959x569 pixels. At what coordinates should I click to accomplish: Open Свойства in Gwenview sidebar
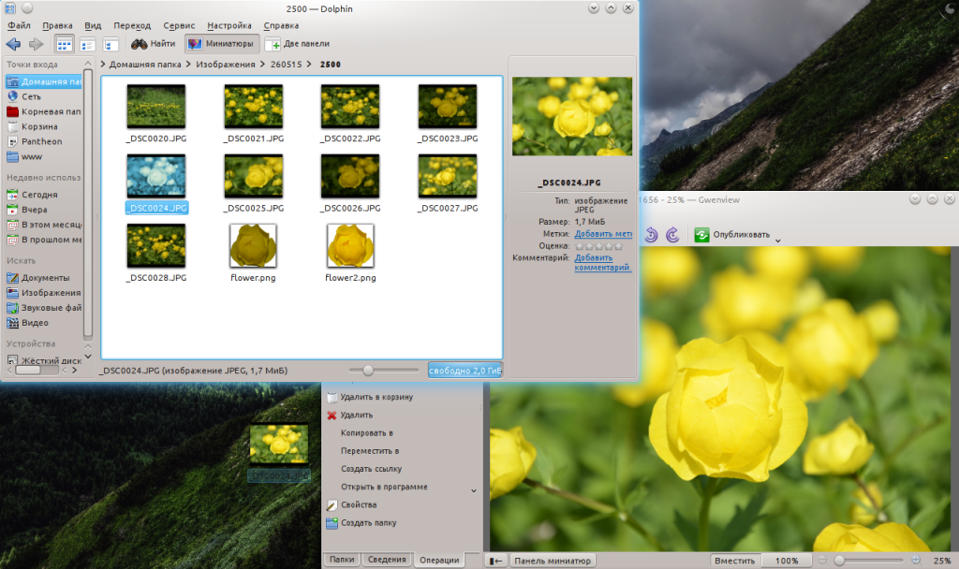(x=352, y=504)
